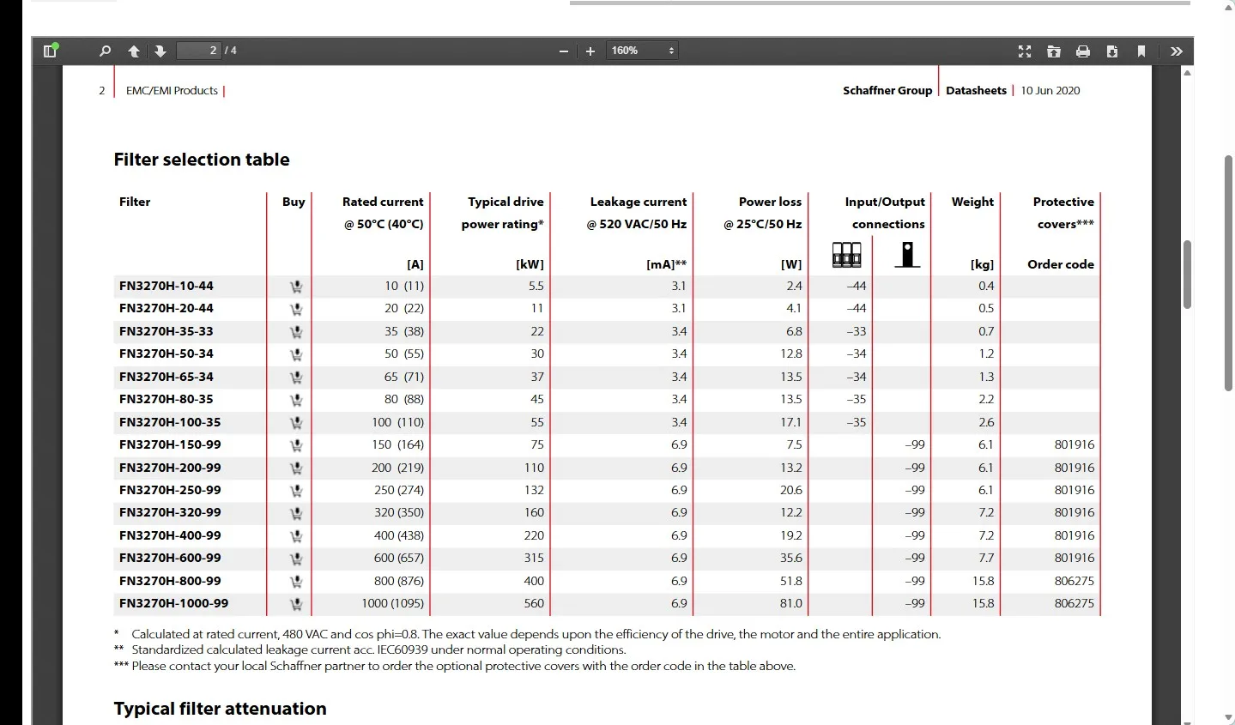Toggle the PDF sidebar panel

point(50,51)
